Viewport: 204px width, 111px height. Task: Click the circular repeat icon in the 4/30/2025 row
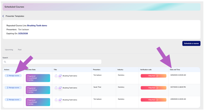(56, 100)
